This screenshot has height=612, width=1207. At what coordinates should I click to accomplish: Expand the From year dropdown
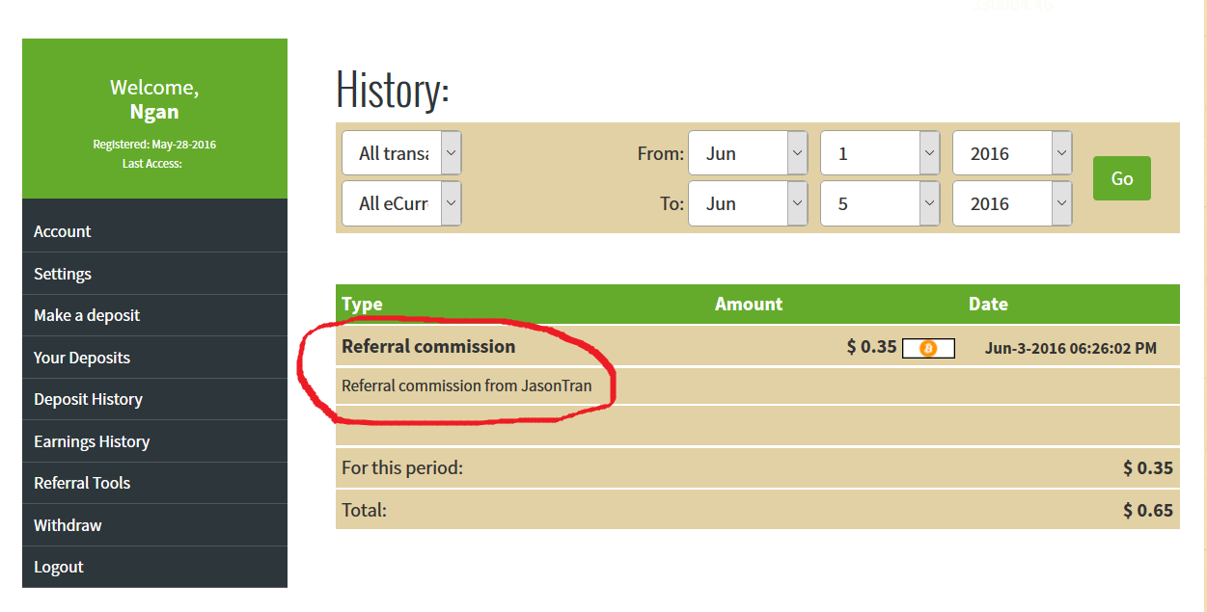click(1012, 153)
